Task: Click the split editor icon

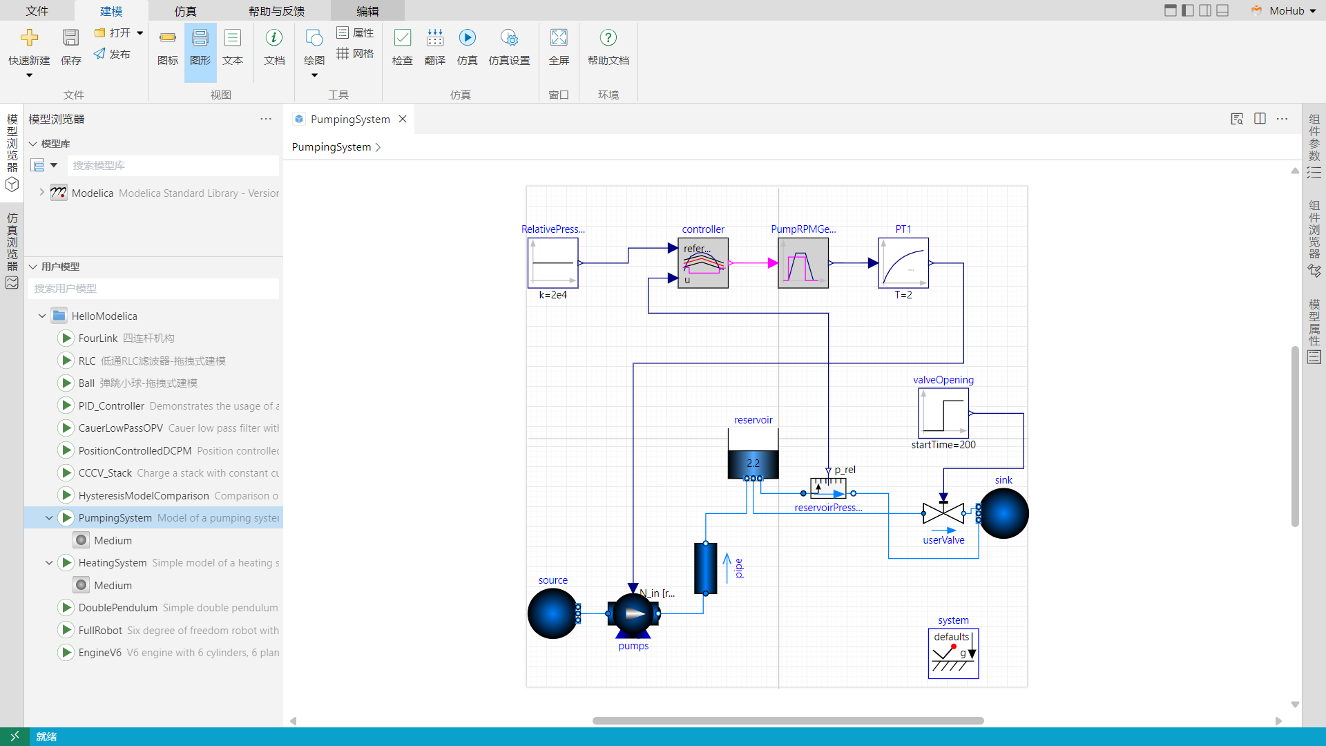Action: click(x=1260, y=119)
